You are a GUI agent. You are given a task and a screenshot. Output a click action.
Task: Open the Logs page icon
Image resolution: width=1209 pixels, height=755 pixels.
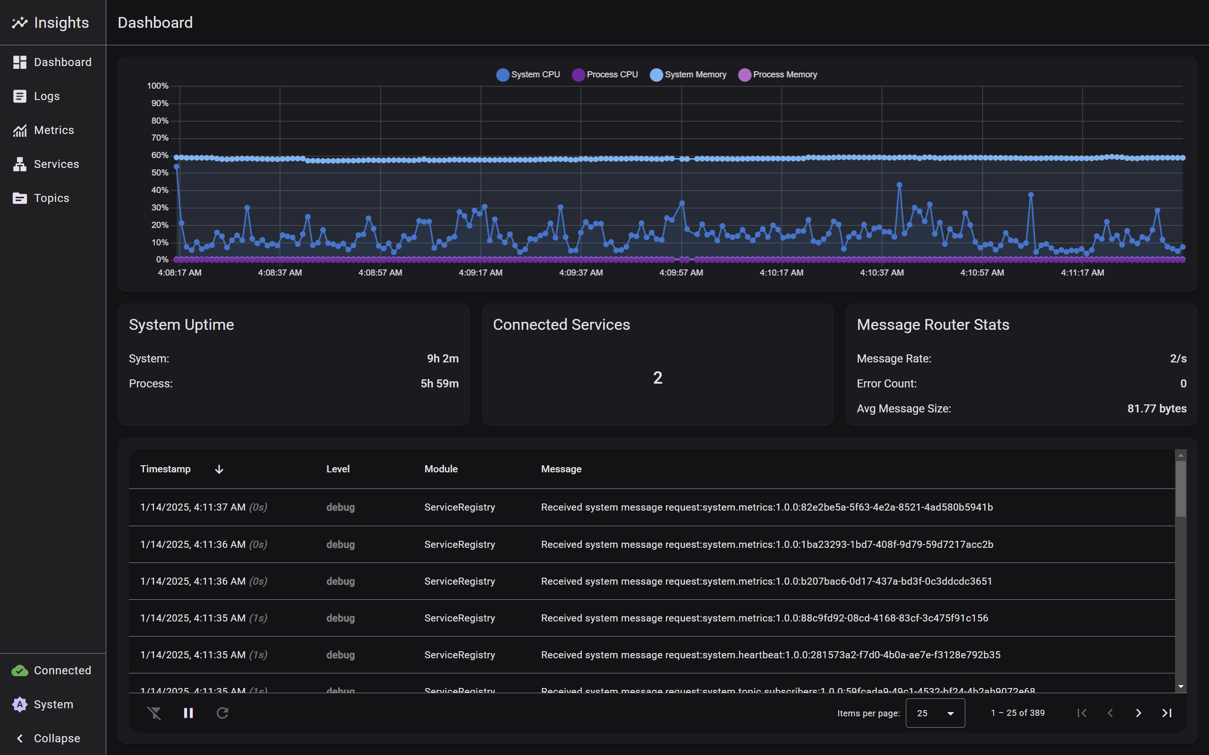19,96
